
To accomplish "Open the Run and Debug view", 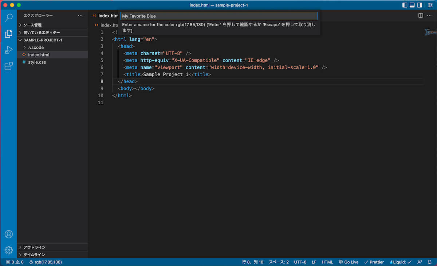I will 9,50.
